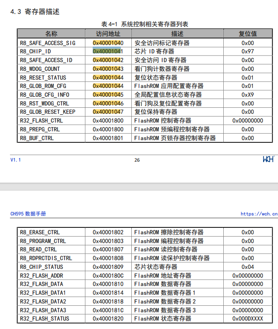The width and height of the screenshot is (278, 329).
Task: Click description '复位状态寄存器'
Action: tap(156, 78)
